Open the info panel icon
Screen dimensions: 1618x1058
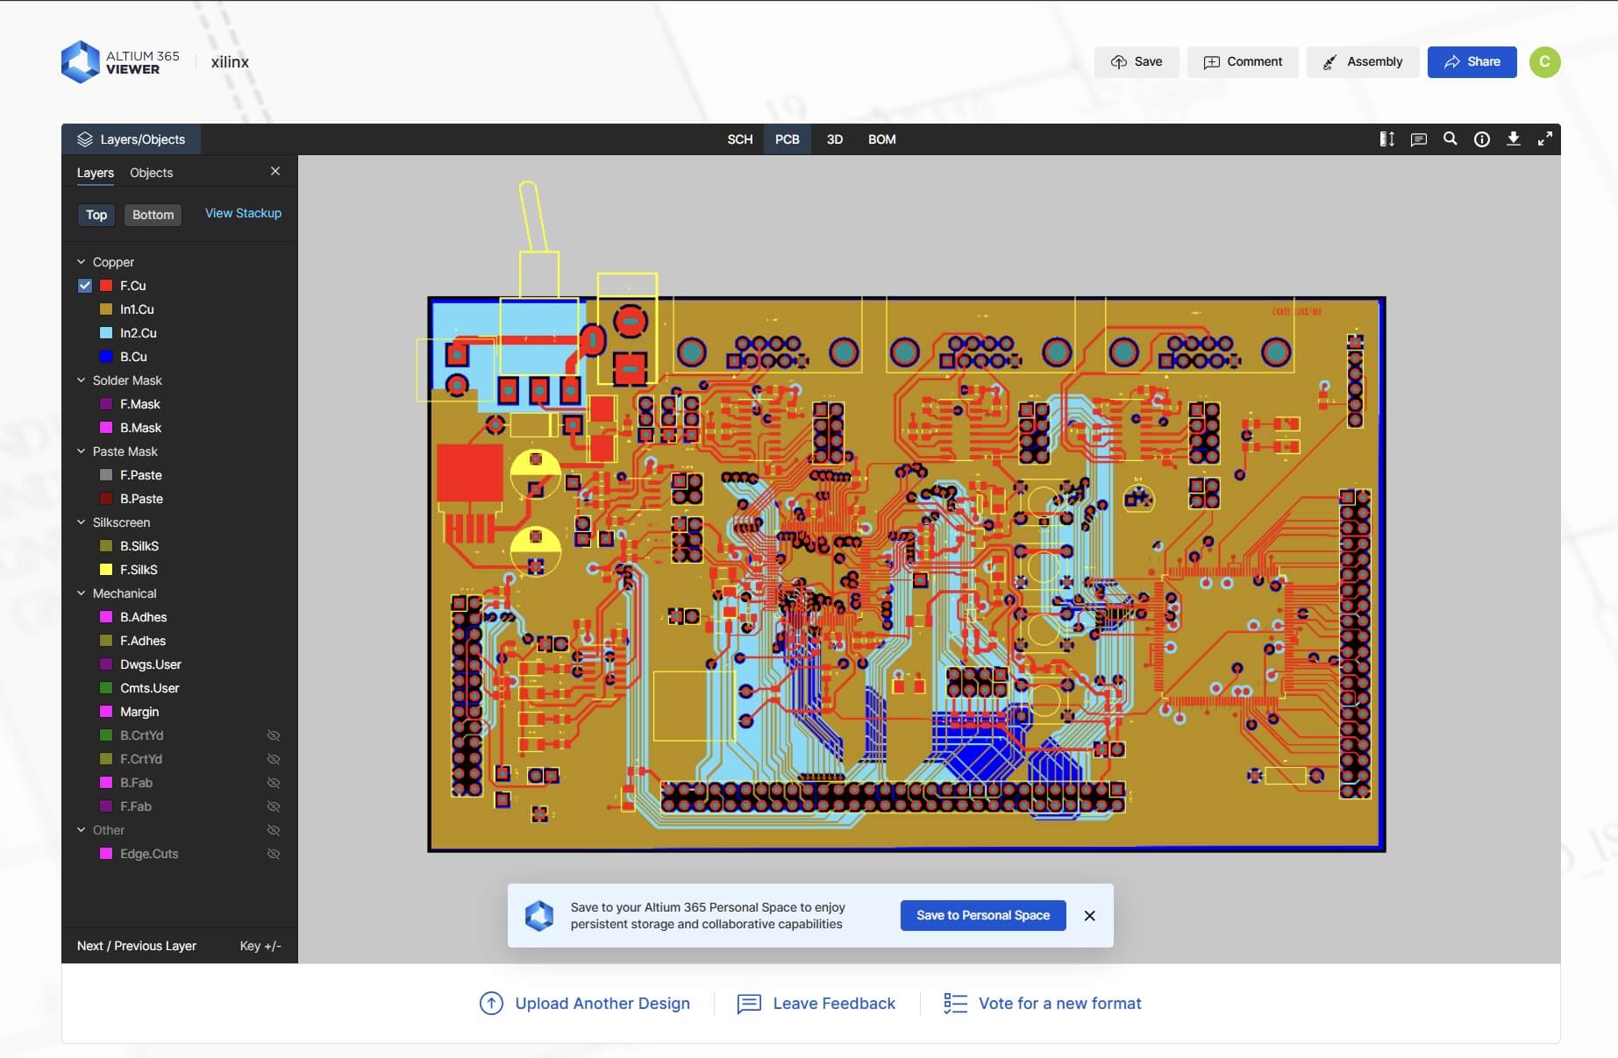tap(1481, 139)
